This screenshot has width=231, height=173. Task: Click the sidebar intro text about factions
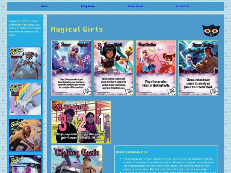pyautogui.click(x=25, y=28)
